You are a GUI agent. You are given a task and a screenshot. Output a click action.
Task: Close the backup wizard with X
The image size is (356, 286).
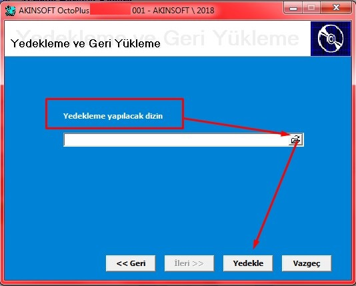click(336, 9)
